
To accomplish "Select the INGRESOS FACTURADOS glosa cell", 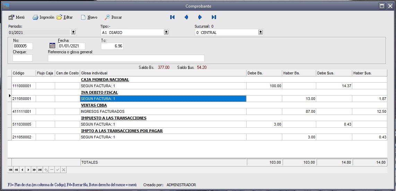I will (x=163, y=111).
